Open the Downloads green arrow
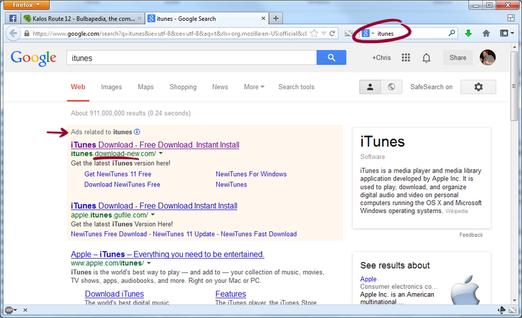Screen dimensions: 522x318 click(468, 33)
